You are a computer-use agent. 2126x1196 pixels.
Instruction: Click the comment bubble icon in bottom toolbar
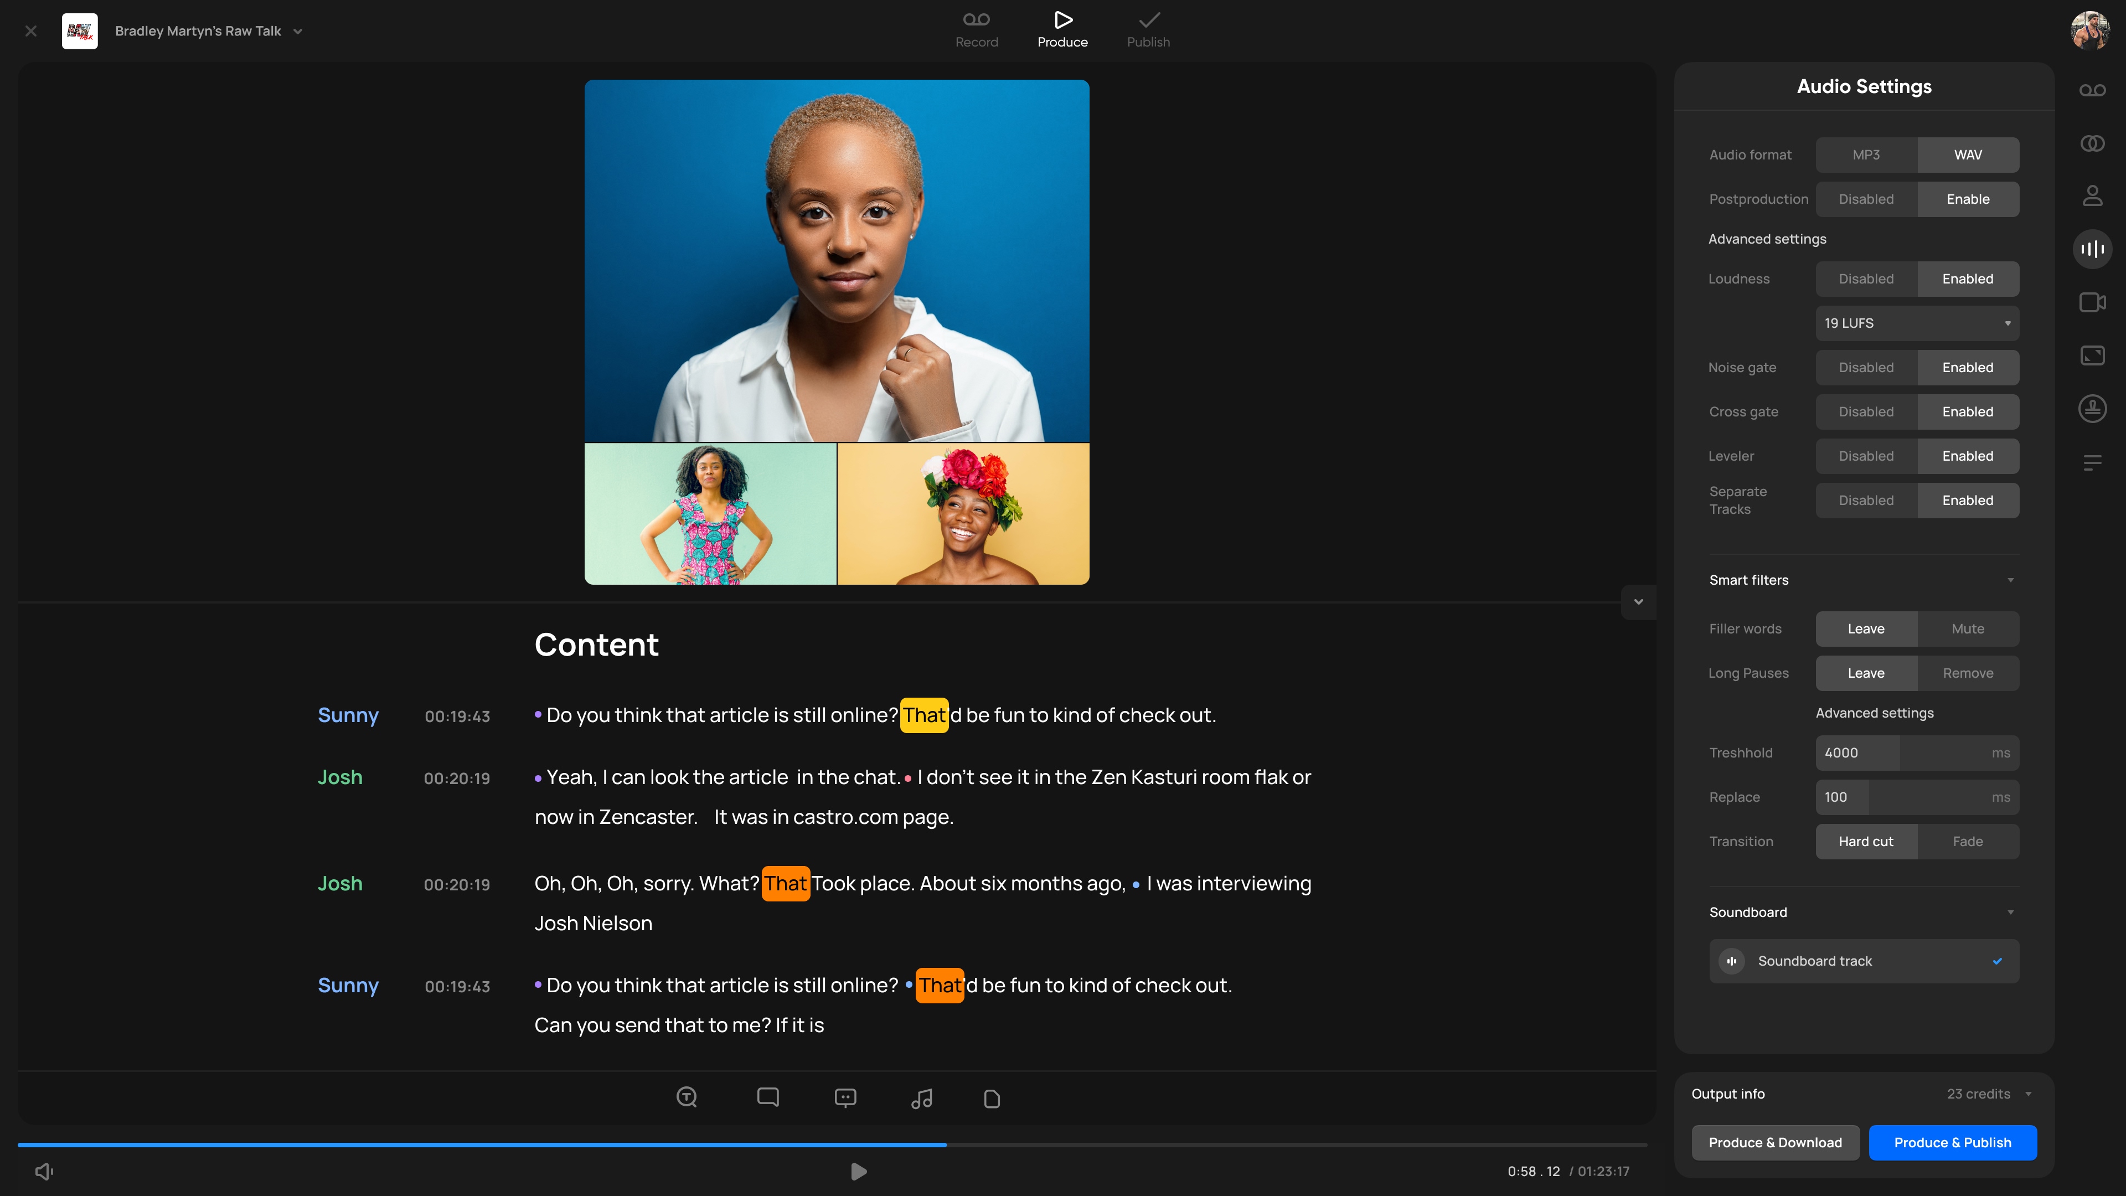click(767, 1097)
